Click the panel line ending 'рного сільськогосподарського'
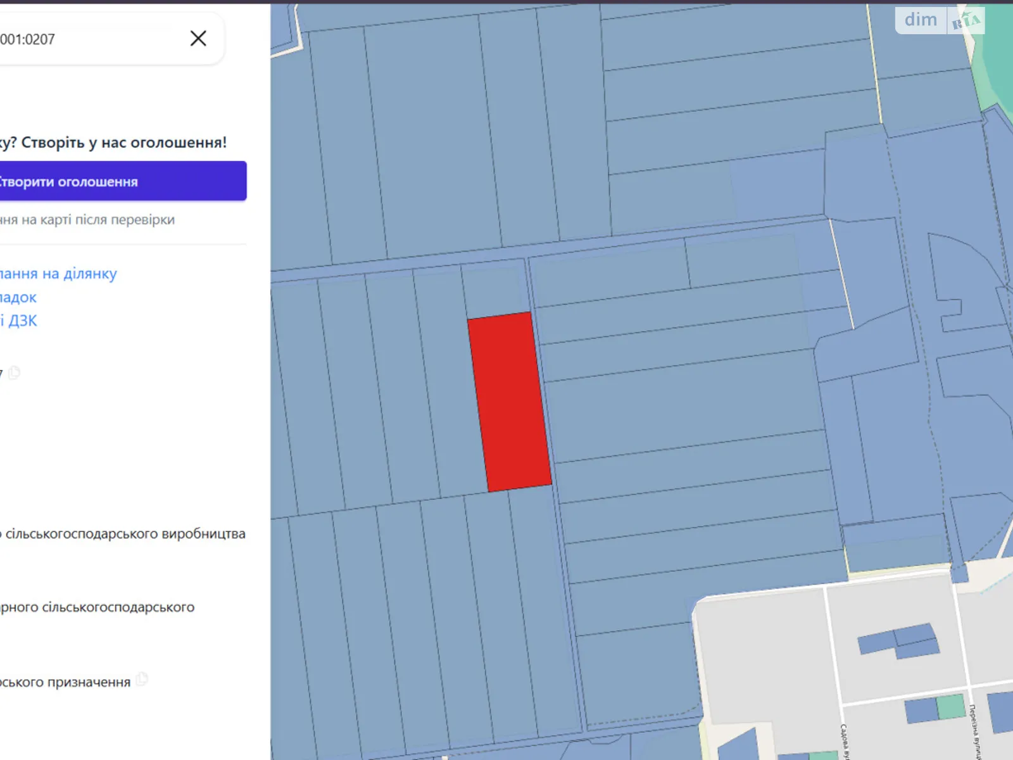Image resolution: width=1013 pixels, height=760 pixels. pos(97,607)
